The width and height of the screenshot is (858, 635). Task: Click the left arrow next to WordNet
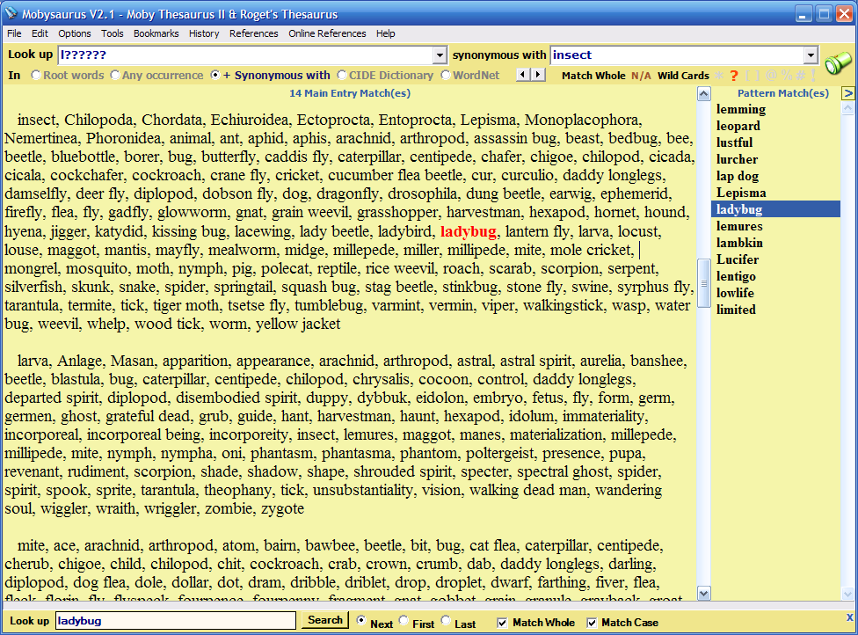[524, 75]
